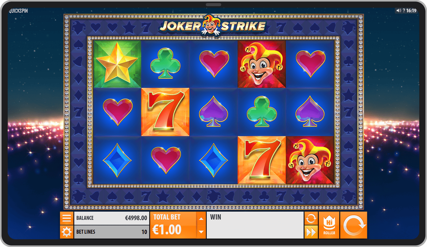
Task: Click the gold star symbol on the reels
Action: tap(117, 64)
